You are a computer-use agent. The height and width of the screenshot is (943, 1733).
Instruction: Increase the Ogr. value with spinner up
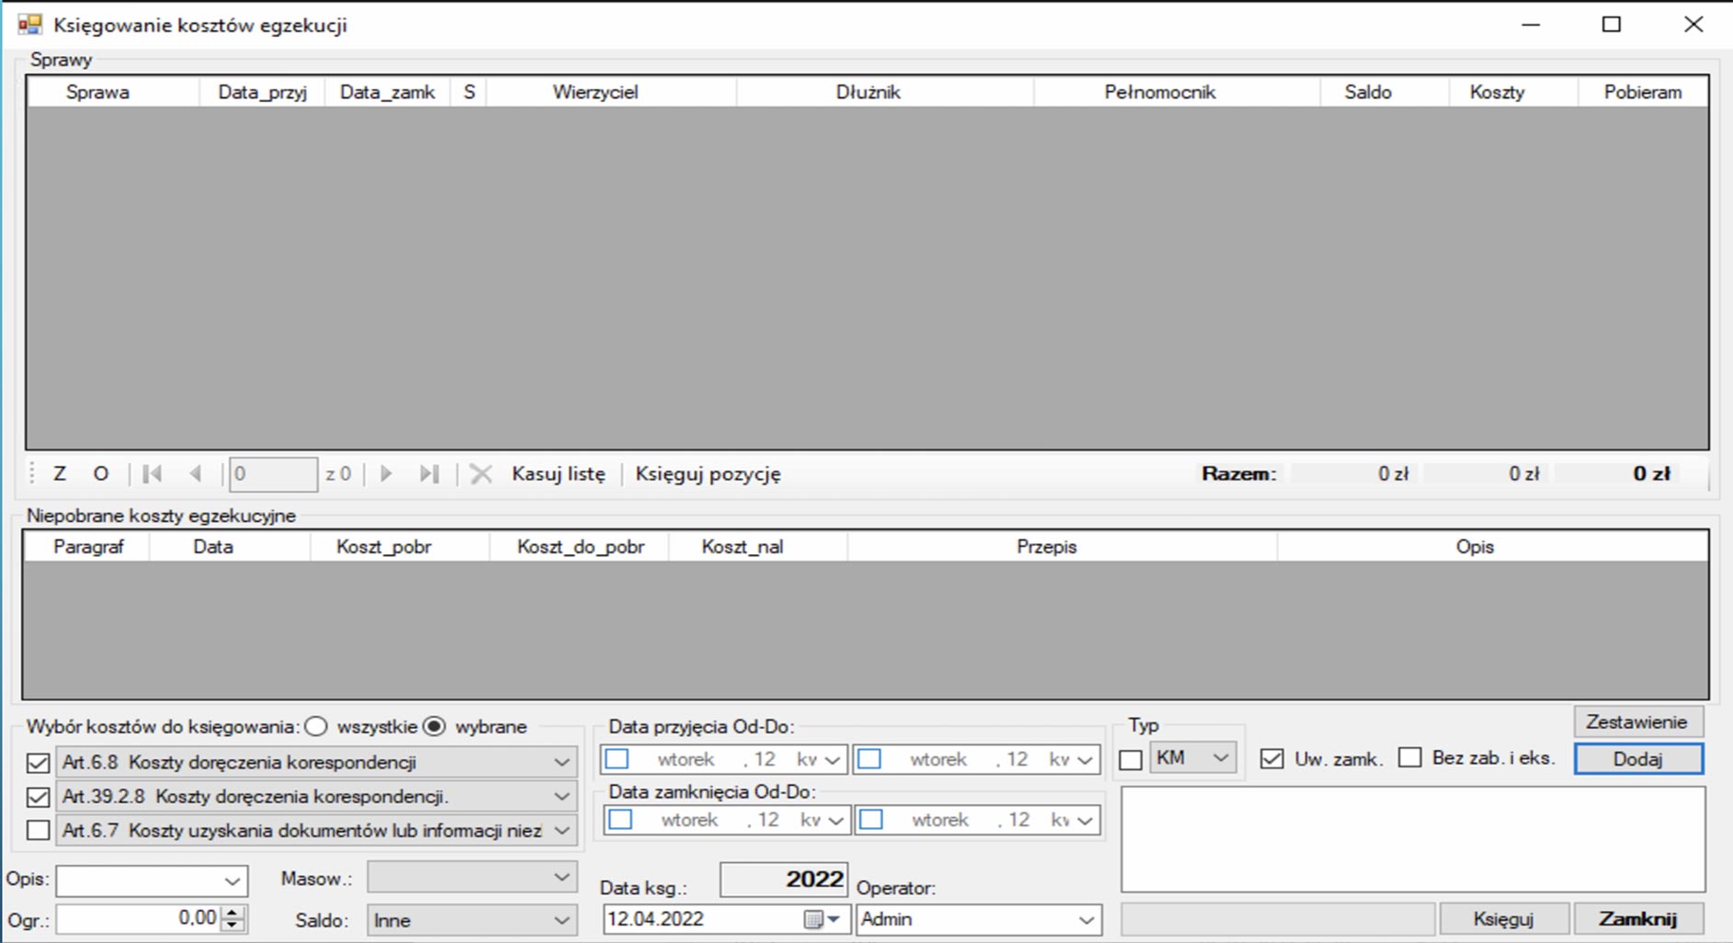click(234, 913)
